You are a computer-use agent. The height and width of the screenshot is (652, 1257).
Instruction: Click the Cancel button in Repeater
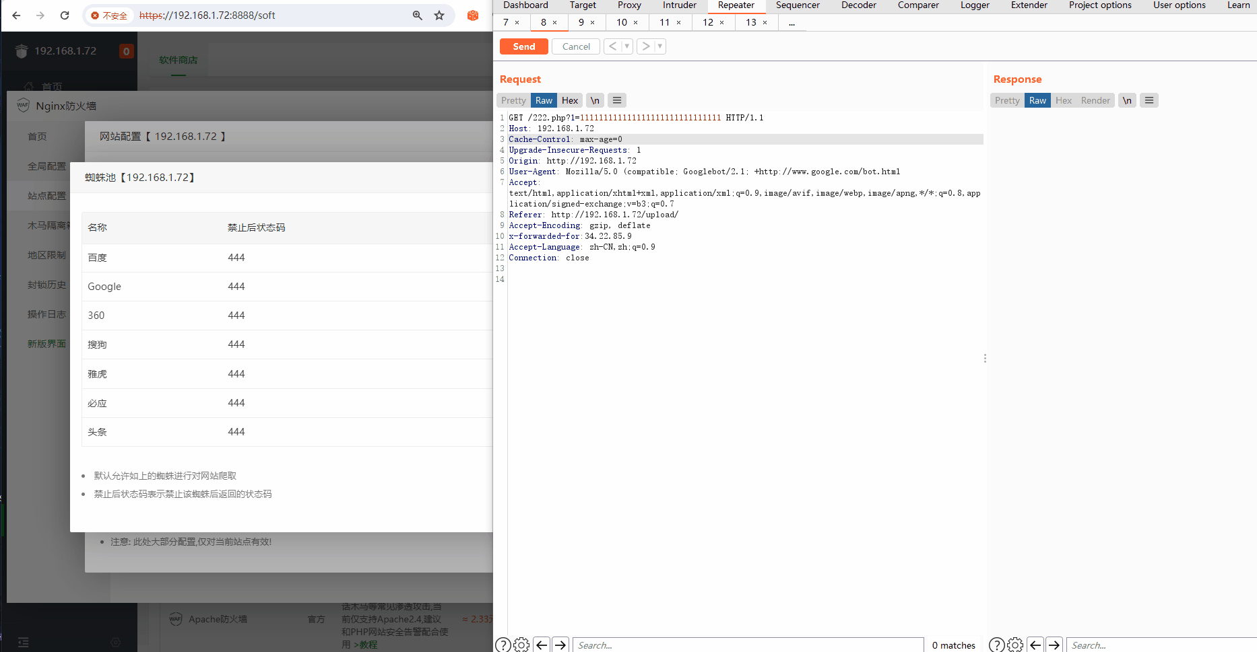[576, 46]
